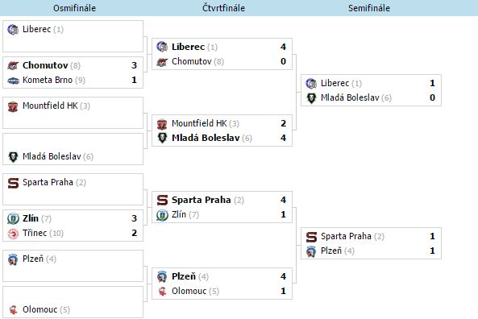Click the Mladá Boleslav logo in Semifinále
This screenshot has height=319, width=478.
tap(311, 98)
